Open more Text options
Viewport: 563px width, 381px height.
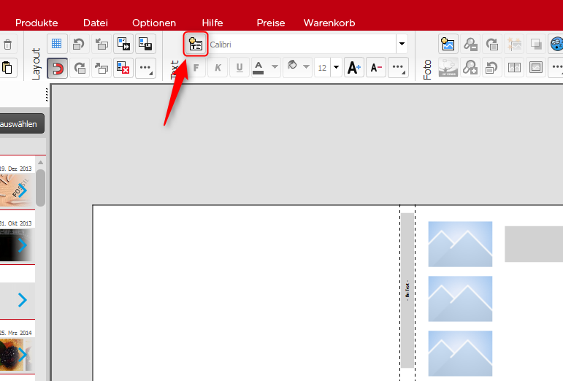(x=398, y=68)
